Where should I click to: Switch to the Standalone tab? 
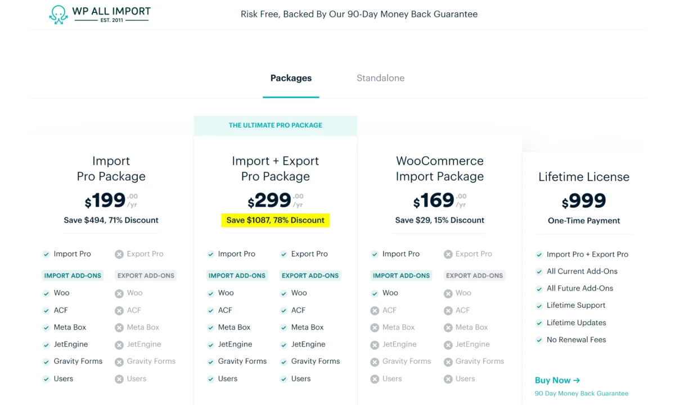pyautogui.click(x=380, y=78)
